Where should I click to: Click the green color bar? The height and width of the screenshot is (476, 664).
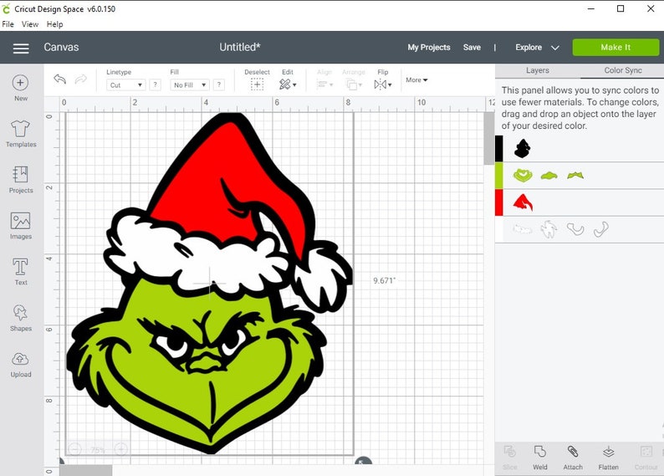499,176
